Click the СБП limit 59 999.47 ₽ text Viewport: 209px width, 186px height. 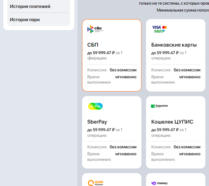(x=101, y=53)
